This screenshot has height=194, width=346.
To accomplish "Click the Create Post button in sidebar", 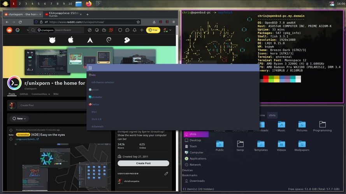I will 144,163.
